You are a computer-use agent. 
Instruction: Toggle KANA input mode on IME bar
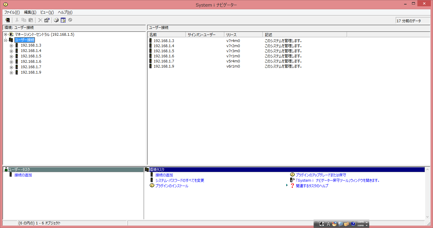point(361,225)
